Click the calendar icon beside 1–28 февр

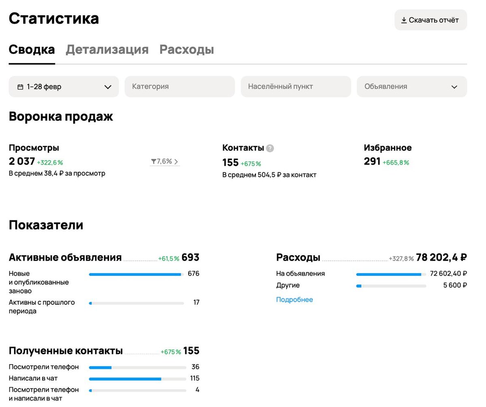click(x=20, y=87)
